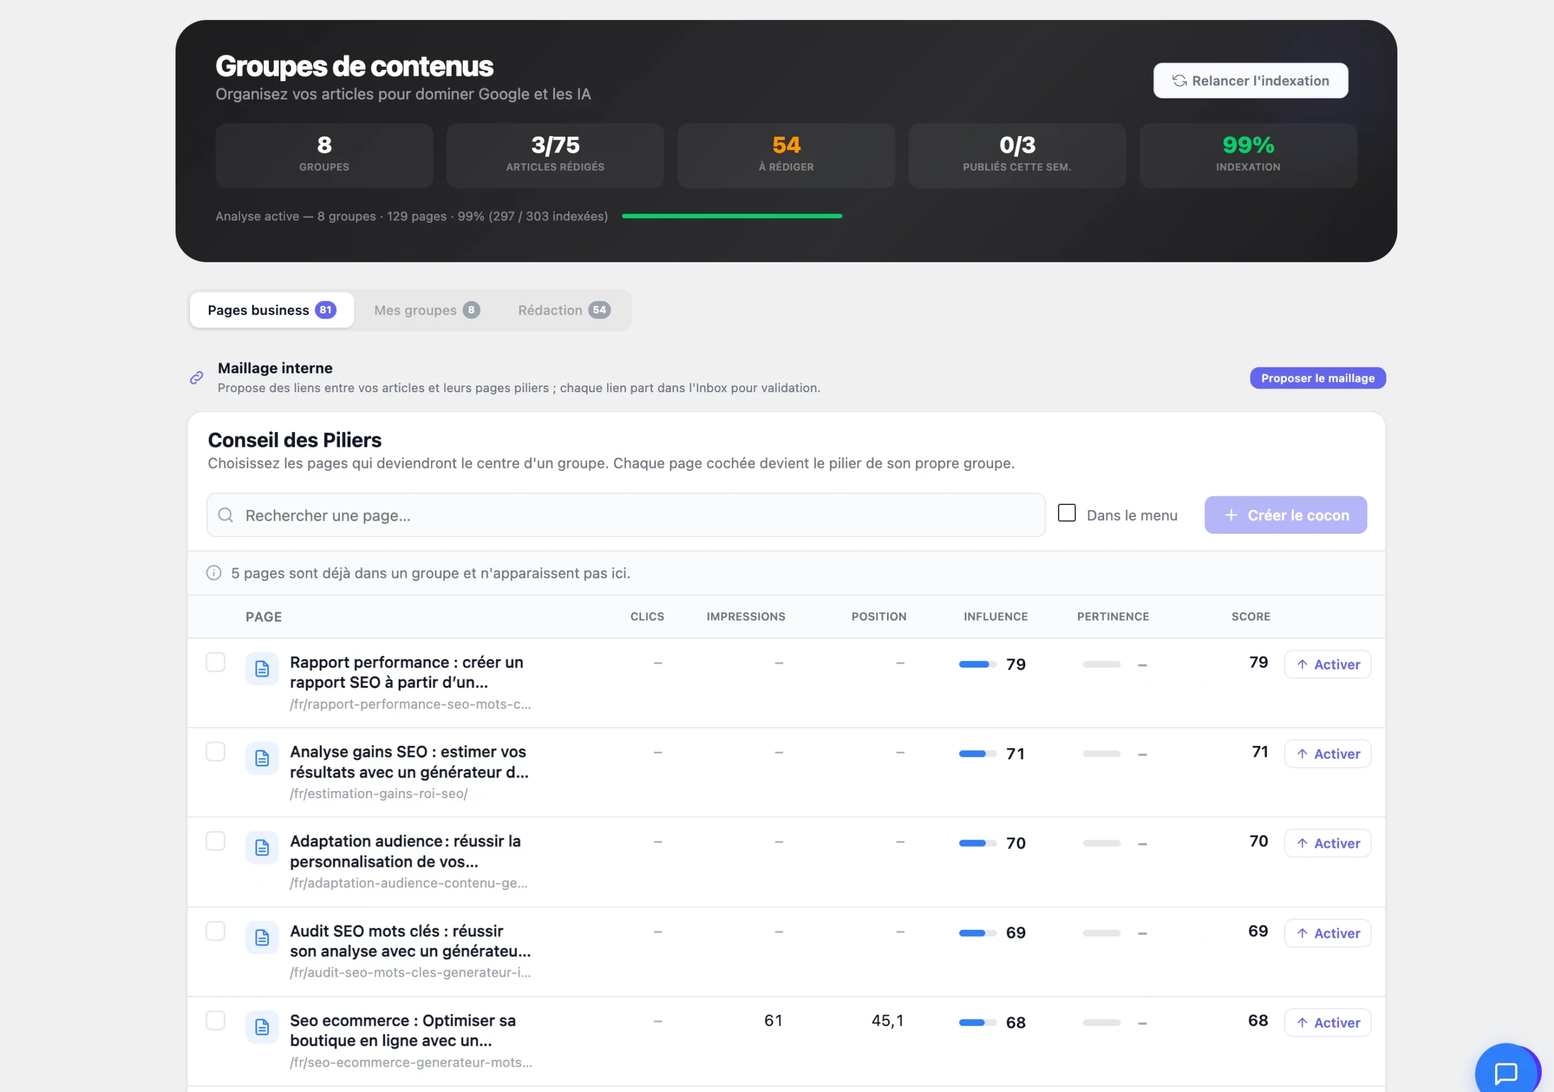Screen dimensions: 1554x1092
Task: Activate the Analyse gains SEO page
Action: click(x=1327, y=753)
